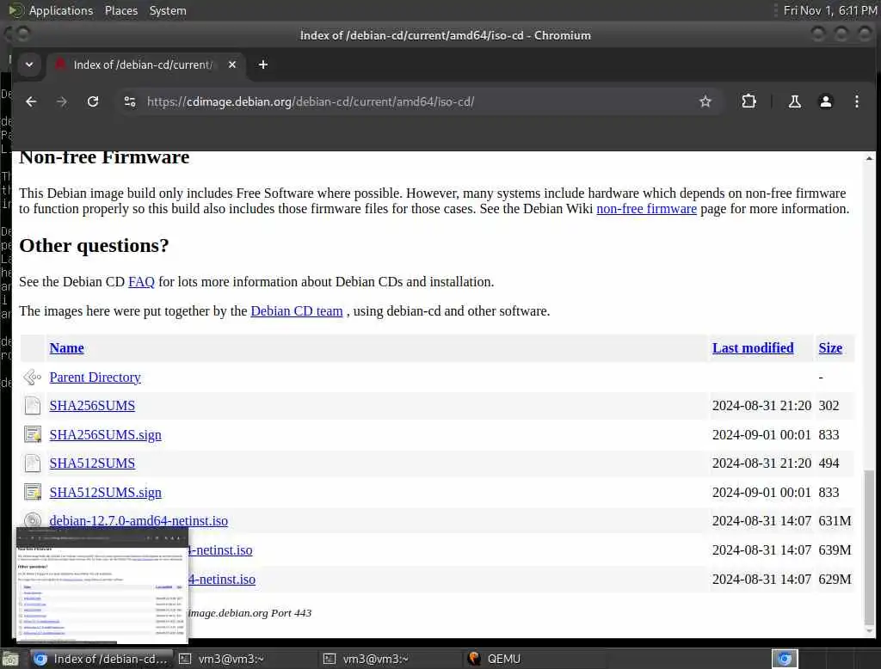The width and height of the screenshot is (881, 669).
Task: Go to Parent Directory link
Action: [x=95, y=377]
